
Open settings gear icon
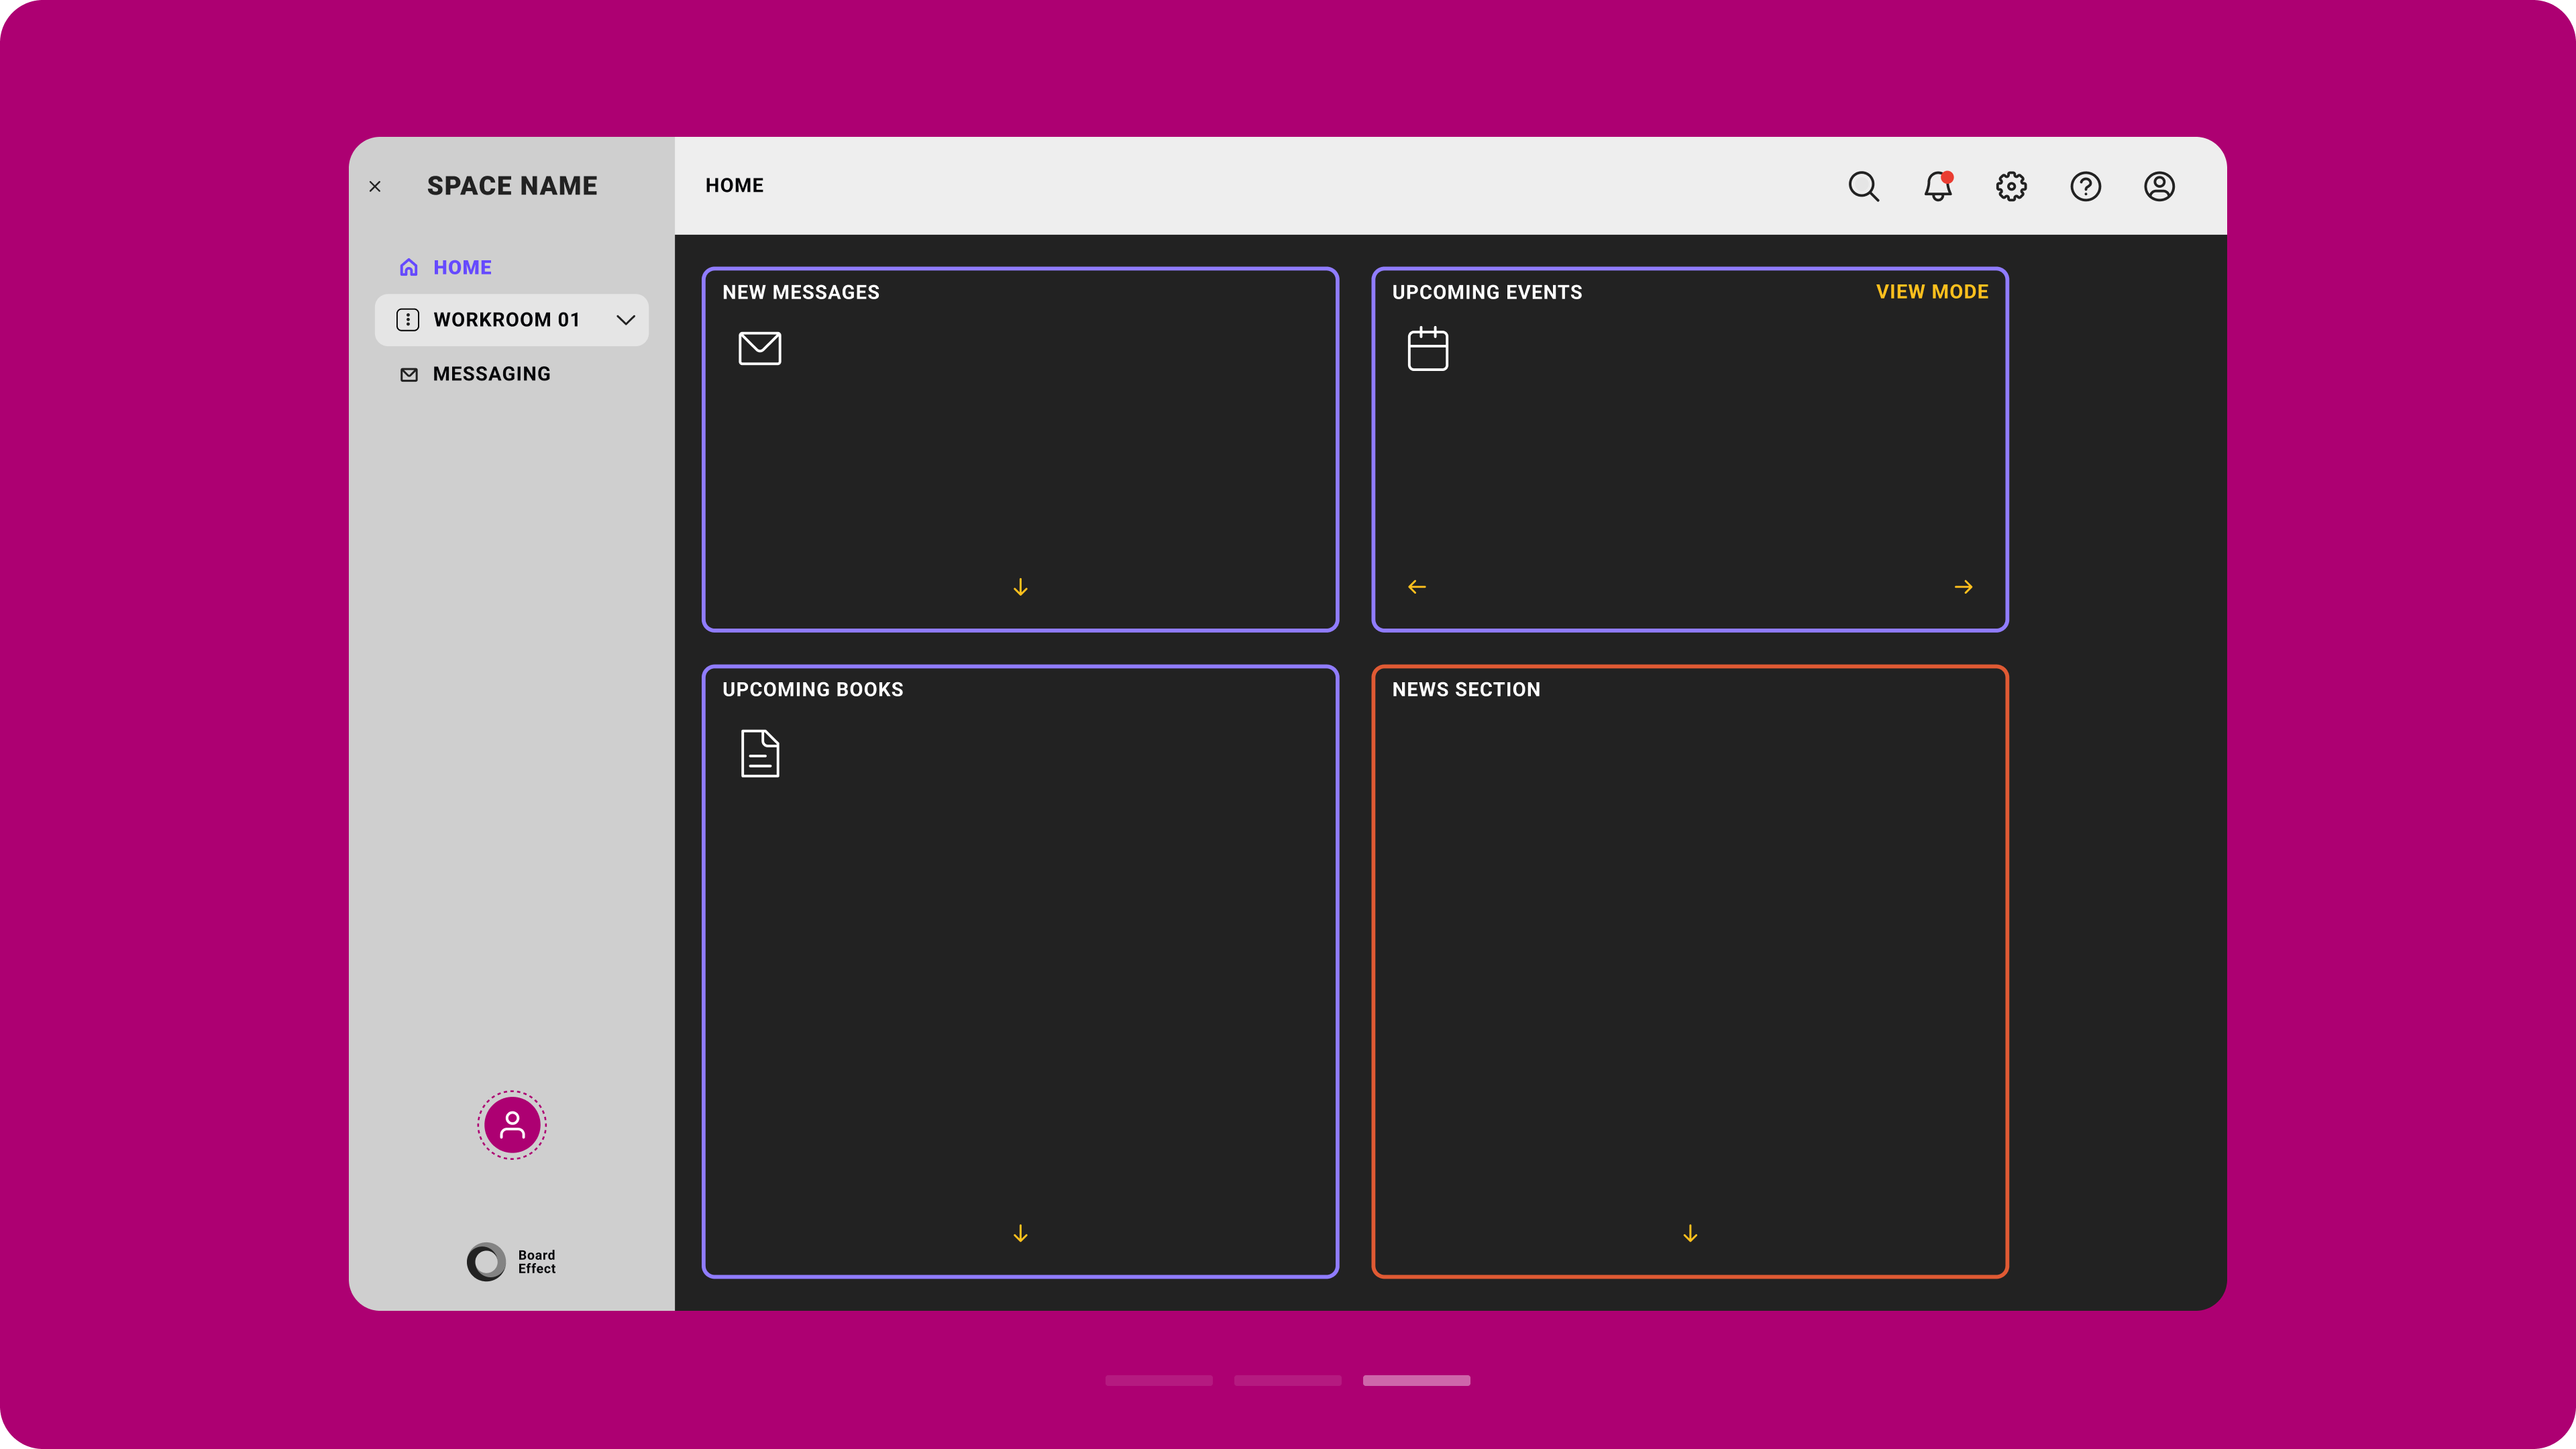[2011, 186]
